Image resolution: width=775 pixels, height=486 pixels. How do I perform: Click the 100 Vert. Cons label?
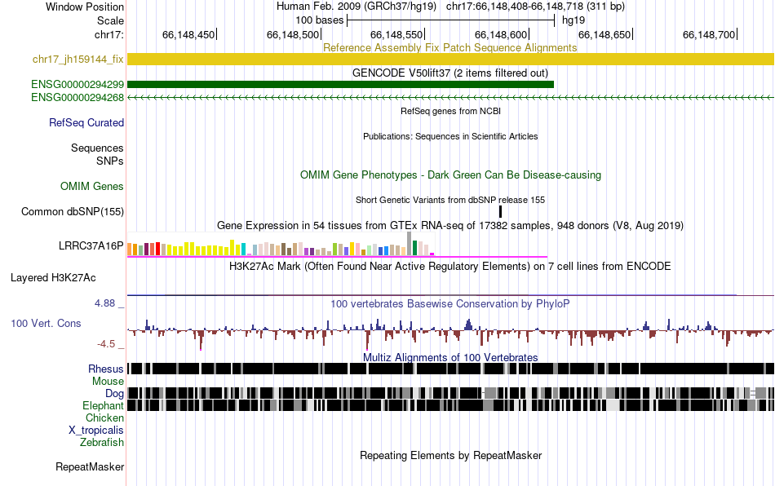pyautogui.click(x=46, y=323)
